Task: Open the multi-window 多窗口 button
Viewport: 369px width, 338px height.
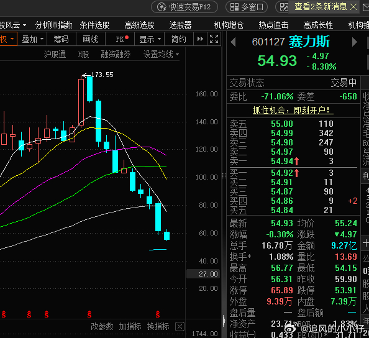Action: pyautogui.click(x=247, y=7)
